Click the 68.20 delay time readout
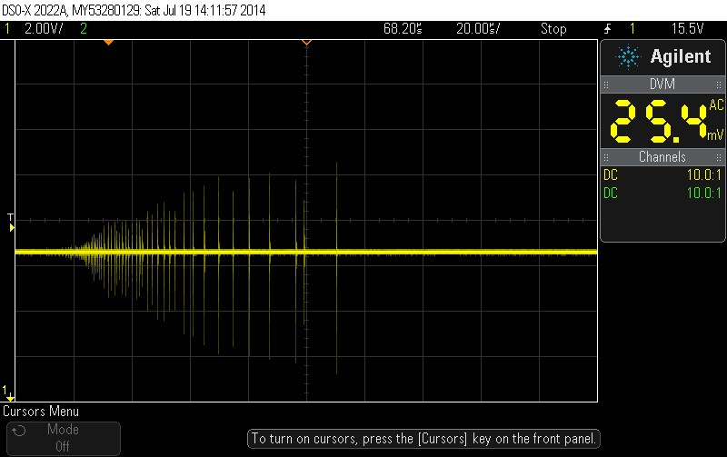 click(403, 29)
